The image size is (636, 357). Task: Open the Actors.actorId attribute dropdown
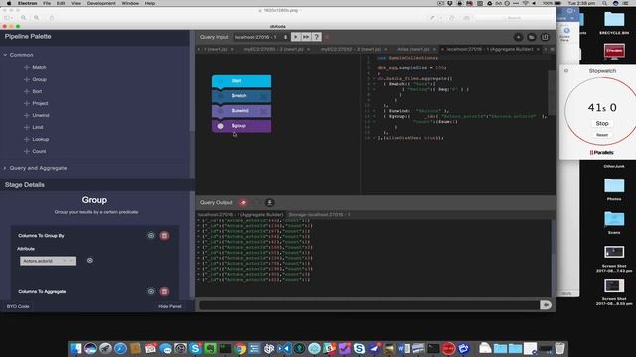[x=48, y=261]
